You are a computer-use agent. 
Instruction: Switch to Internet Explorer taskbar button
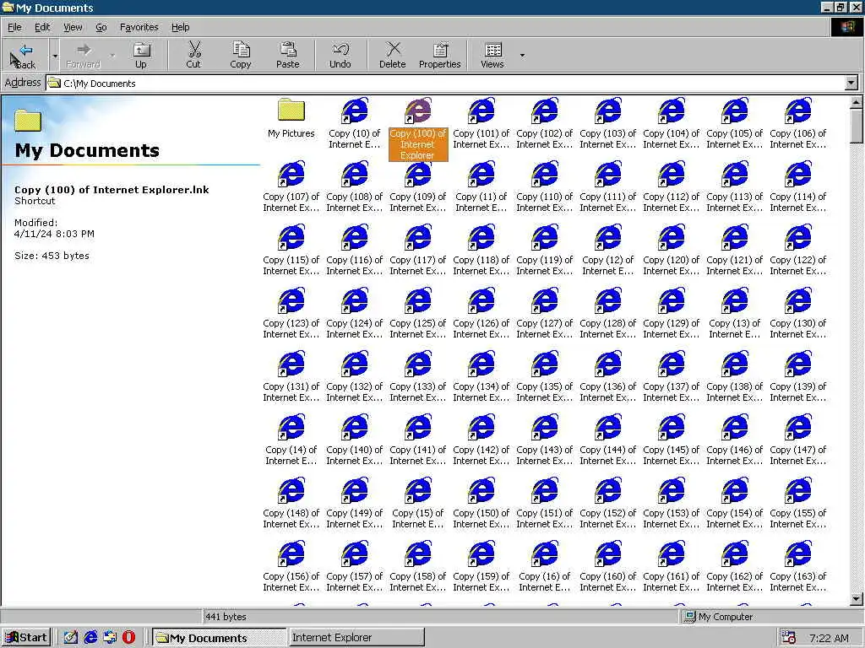pyautogui.click(x=356, y=638)
